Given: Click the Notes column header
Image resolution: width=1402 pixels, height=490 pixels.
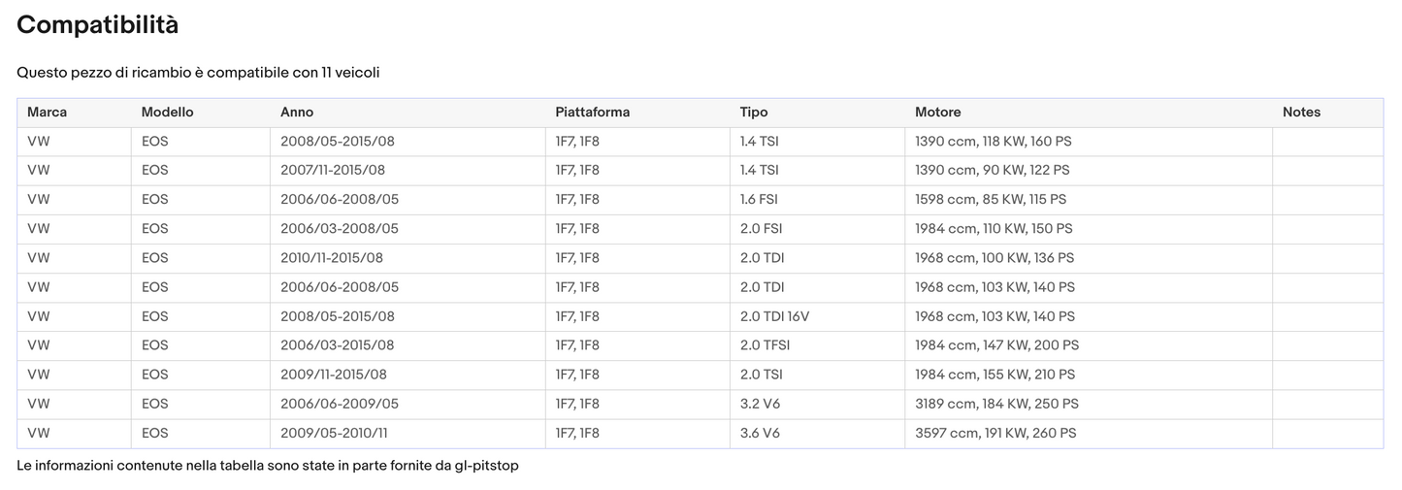Looking at the screenshot, I should (1301, 113).
